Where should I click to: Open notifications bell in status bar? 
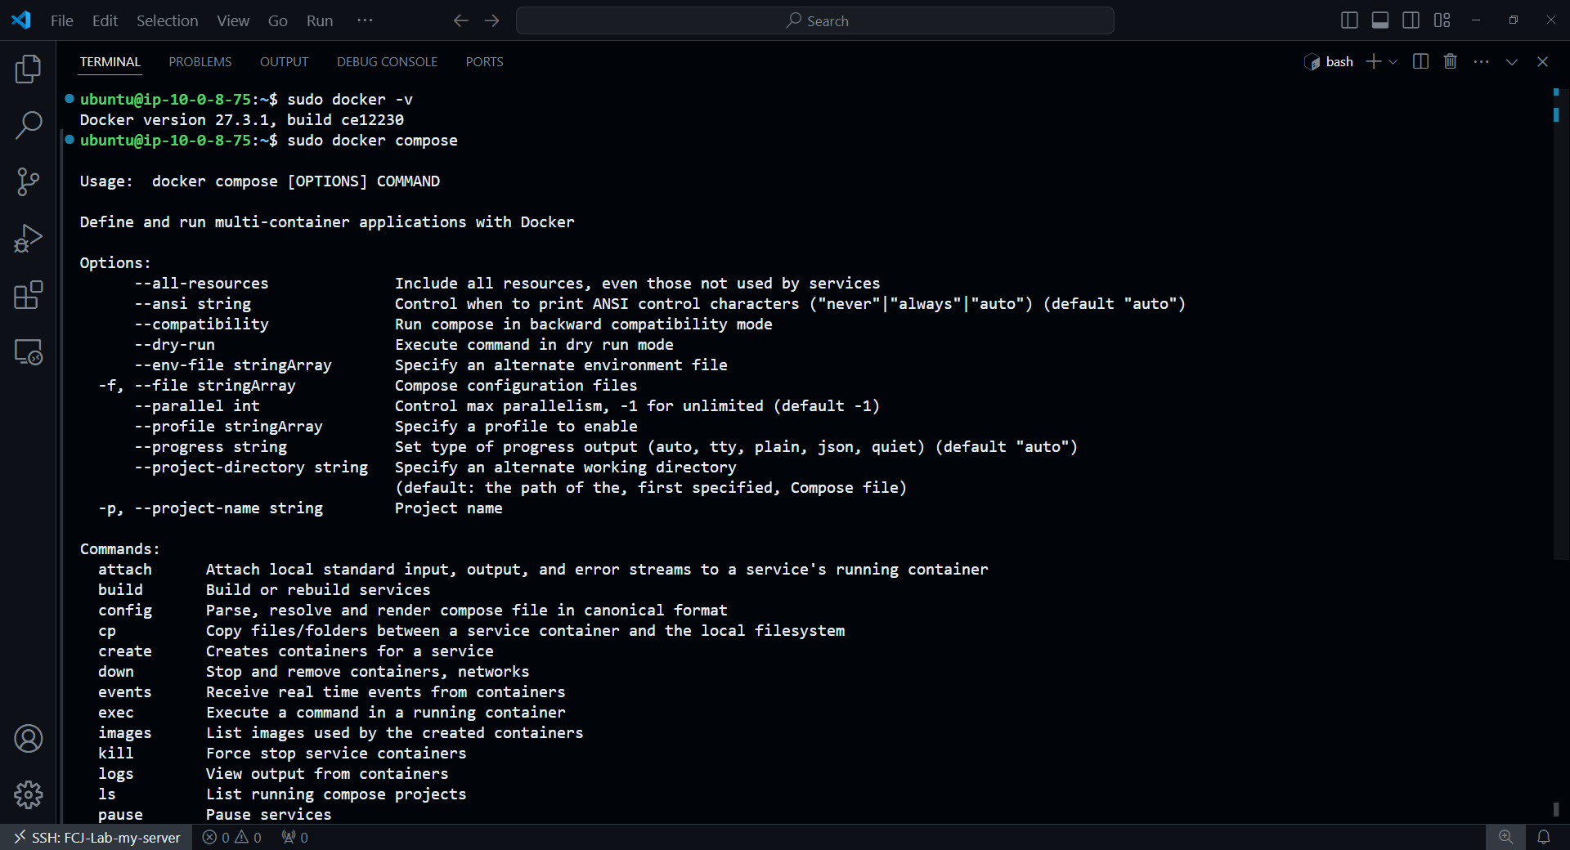[1544, 837]
